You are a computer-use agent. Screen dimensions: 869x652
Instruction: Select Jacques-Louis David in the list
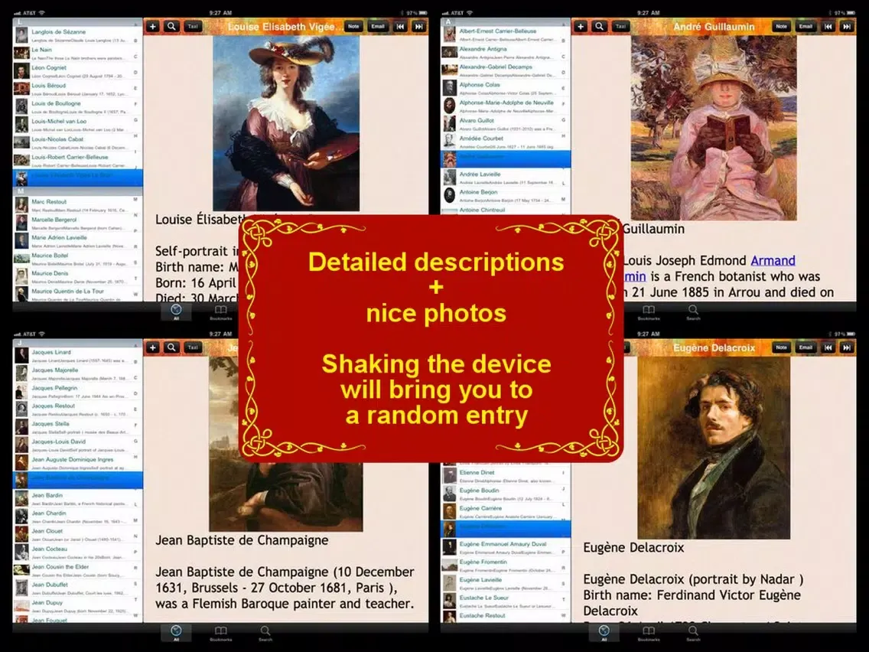(77, 445)
